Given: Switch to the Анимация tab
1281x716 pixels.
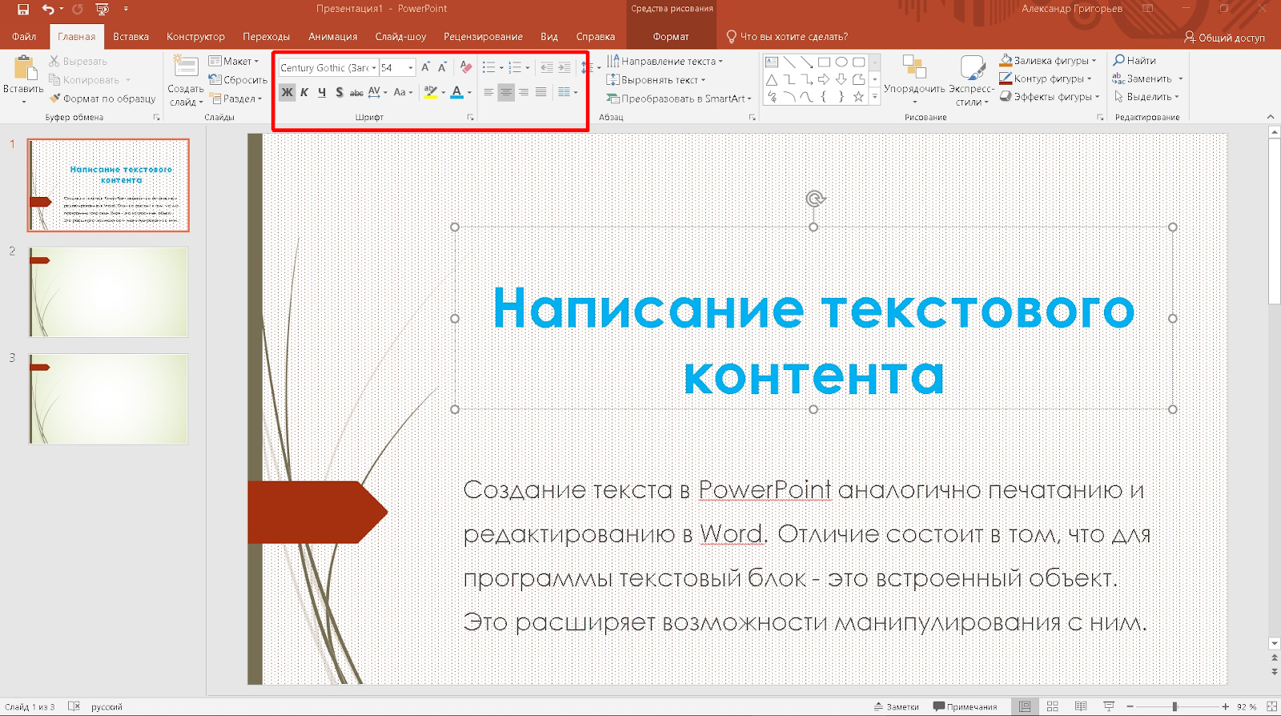Looking at the screenshot, I should click(x=332, y=37).
